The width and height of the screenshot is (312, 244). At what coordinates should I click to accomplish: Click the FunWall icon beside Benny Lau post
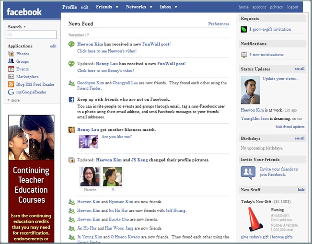pyautogui.click(x=71, y=64)
